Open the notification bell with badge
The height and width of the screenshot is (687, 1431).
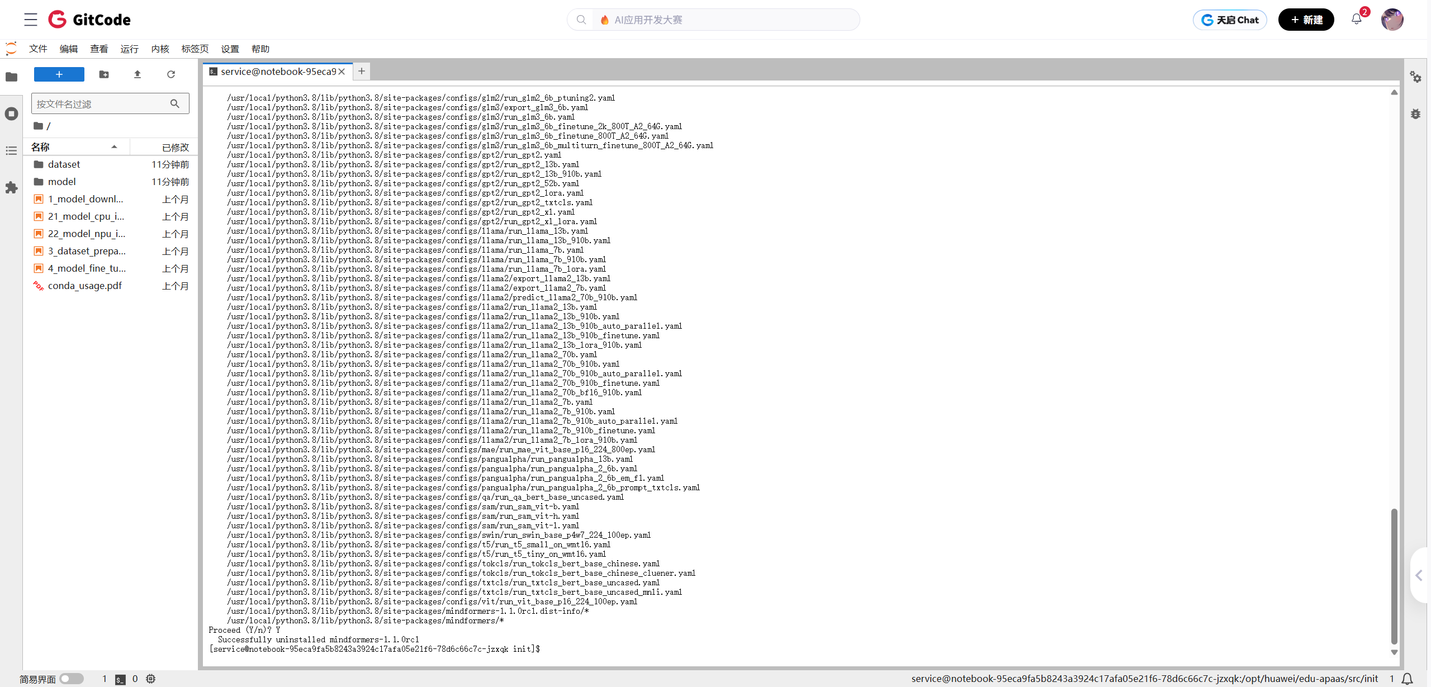(1357, 20)
